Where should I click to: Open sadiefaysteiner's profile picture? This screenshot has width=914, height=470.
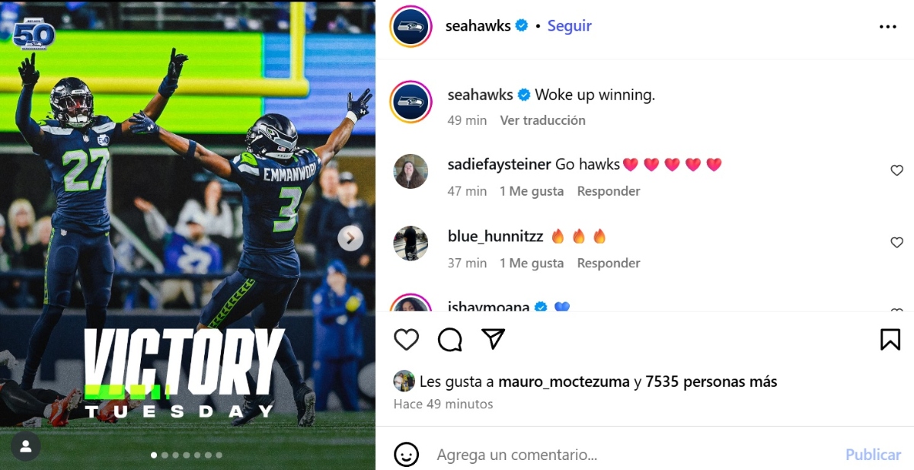point(411,171)
